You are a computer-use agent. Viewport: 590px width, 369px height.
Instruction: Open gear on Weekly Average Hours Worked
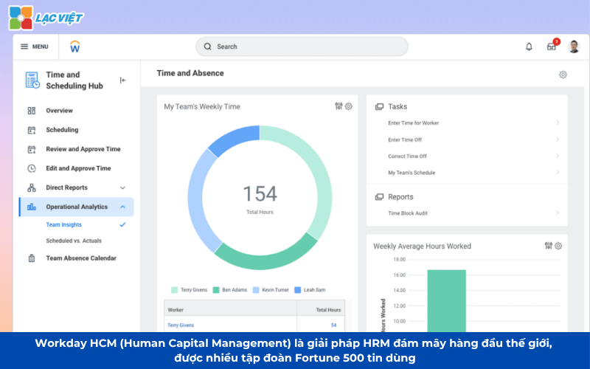coord(558,246)
